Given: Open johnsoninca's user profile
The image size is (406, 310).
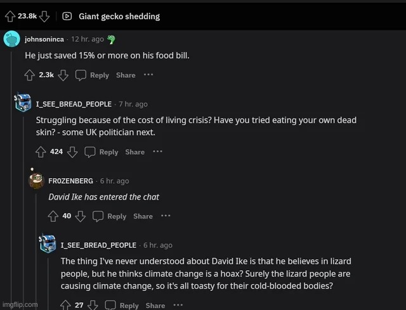Looking at the screenshot, I should tap(45, 39).
